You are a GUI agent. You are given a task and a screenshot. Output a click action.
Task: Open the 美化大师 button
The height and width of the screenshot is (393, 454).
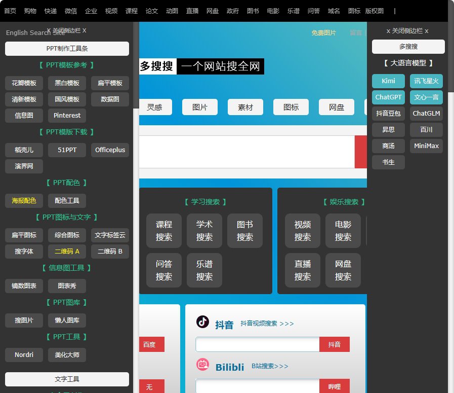(67, 355)
